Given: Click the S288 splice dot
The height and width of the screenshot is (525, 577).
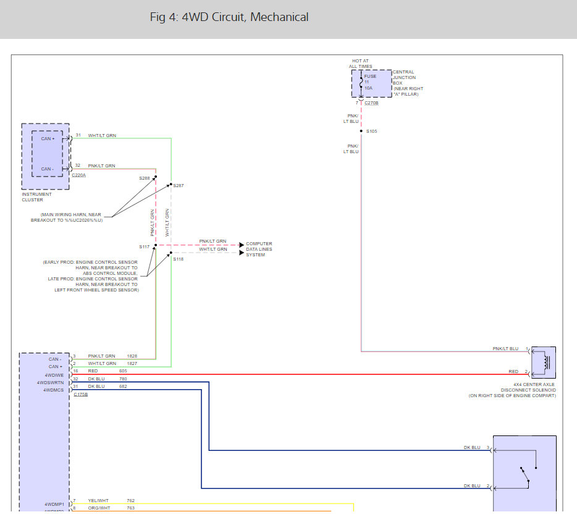Looking at the screenshot, I should [x=156, y=177].
